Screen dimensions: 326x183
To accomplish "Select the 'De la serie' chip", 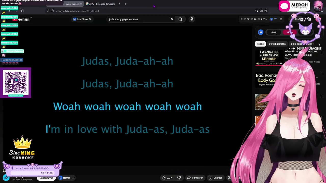I will [x=296, y=44].
